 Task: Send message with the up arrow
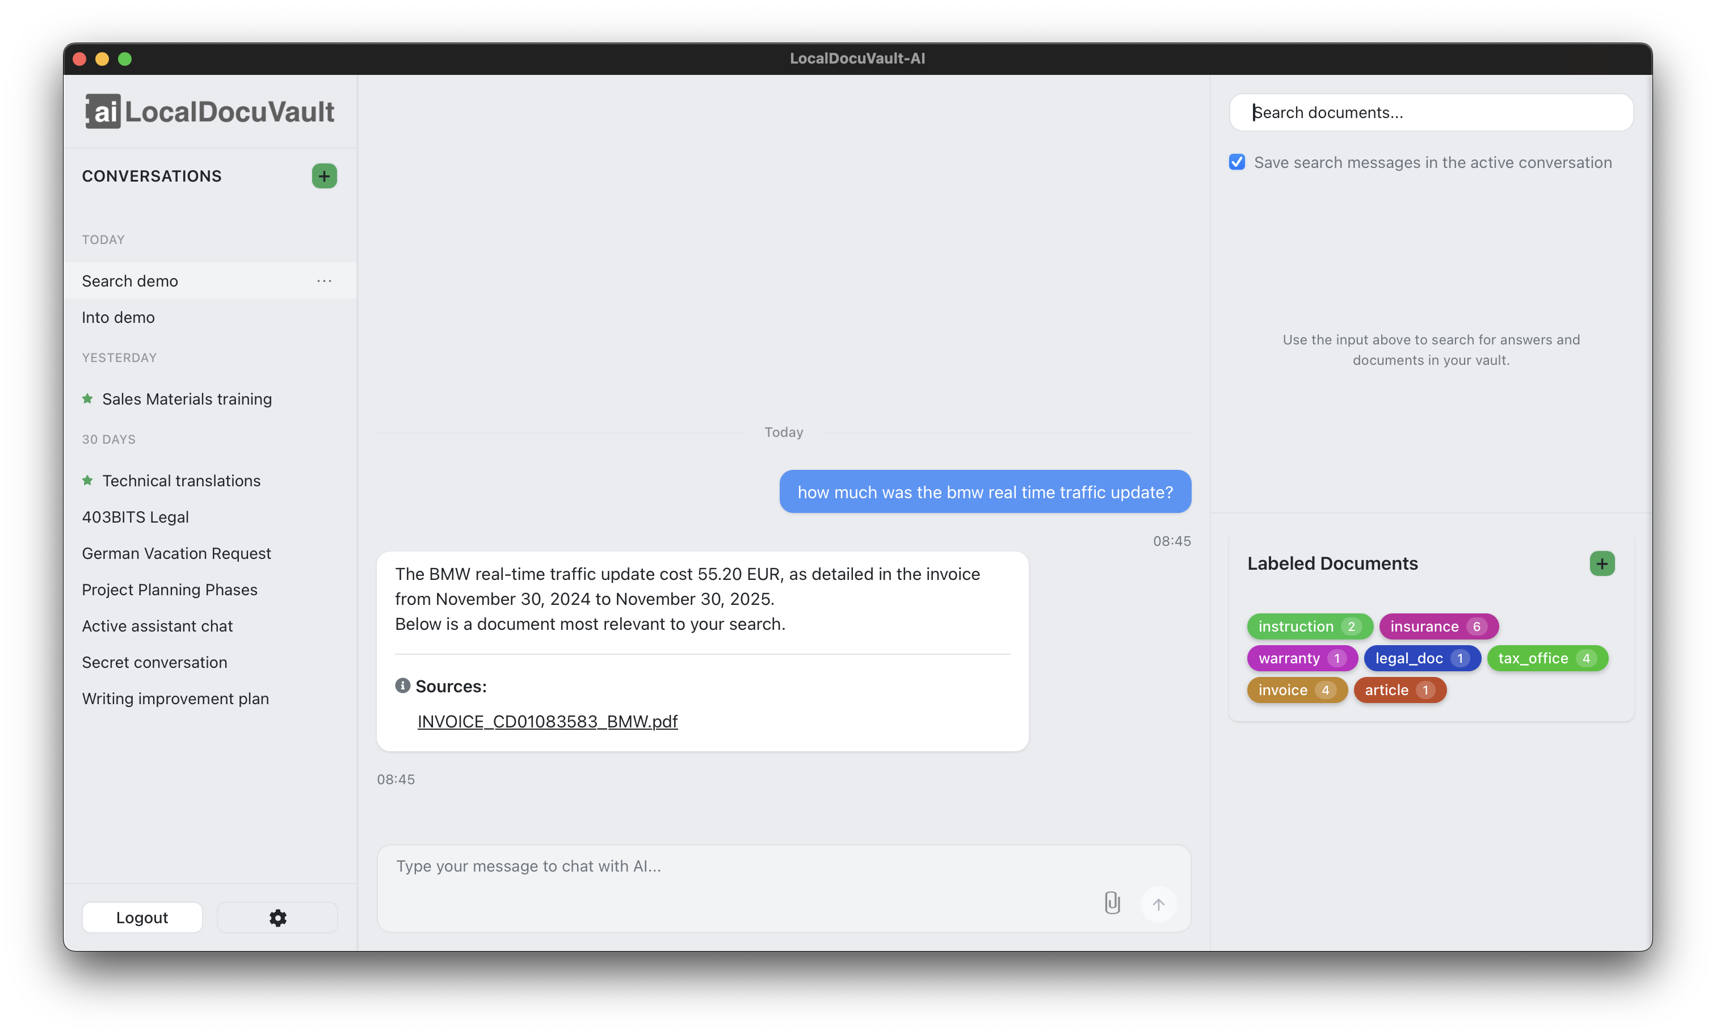[1158, 904]
